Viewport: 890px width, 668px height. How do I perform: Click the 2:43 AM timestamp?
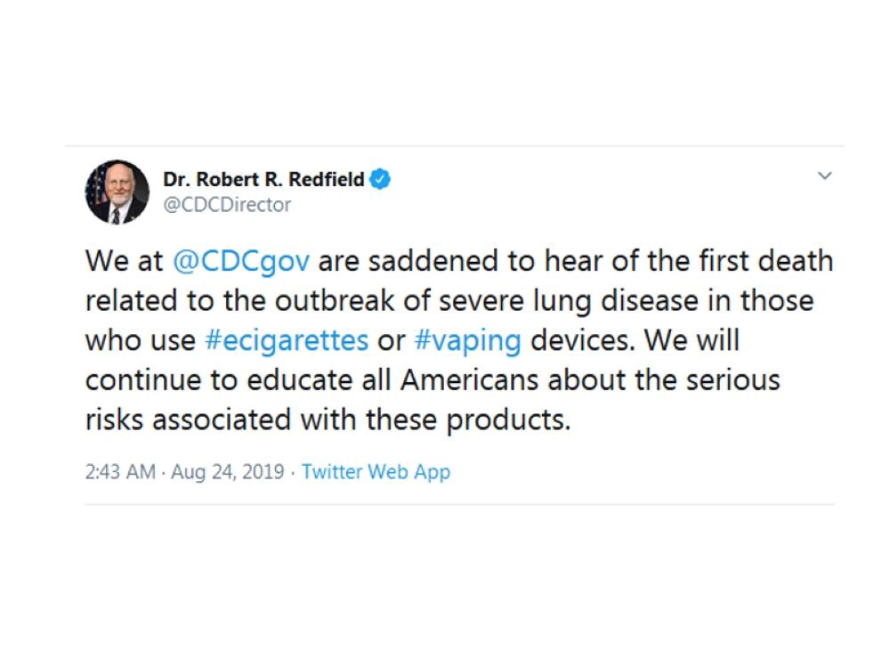click(120, 471)
